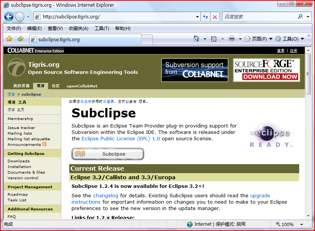Image resolution: width=315 pixels, height=231 pixels.
Task: Open the Version control link
Action: point(23,178)
